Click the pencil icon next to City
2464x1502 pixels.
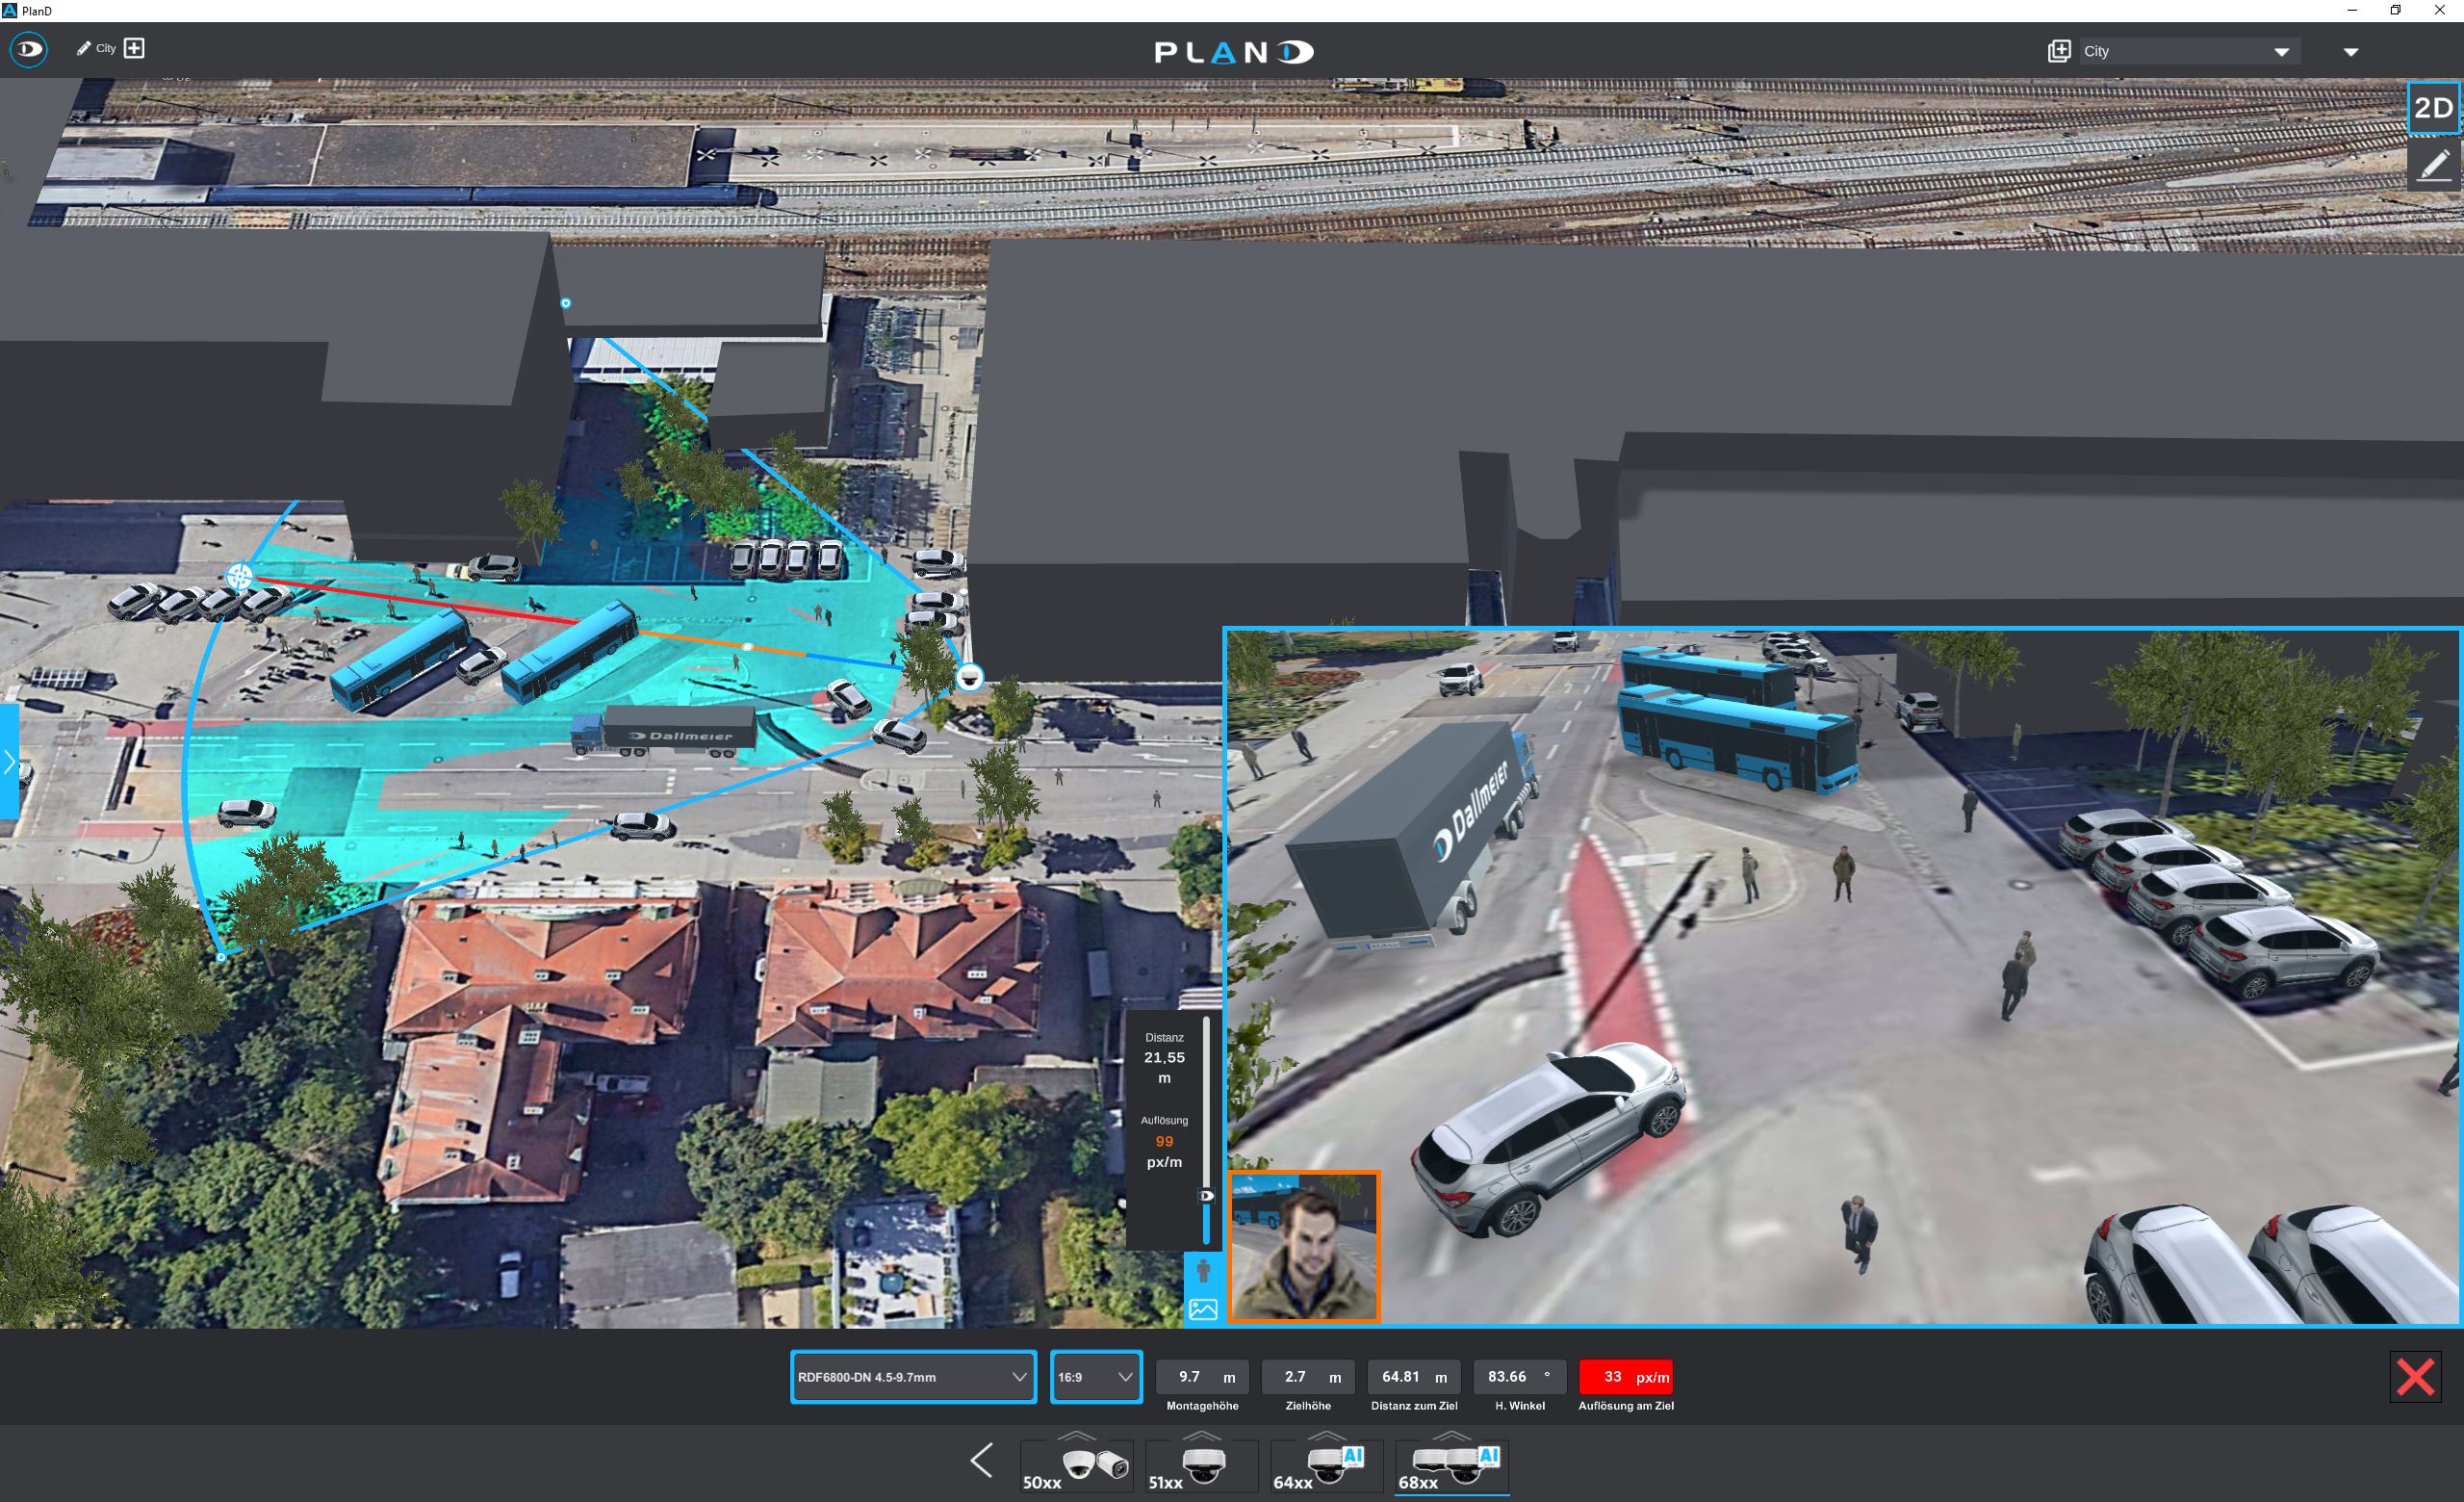(84, 48)
